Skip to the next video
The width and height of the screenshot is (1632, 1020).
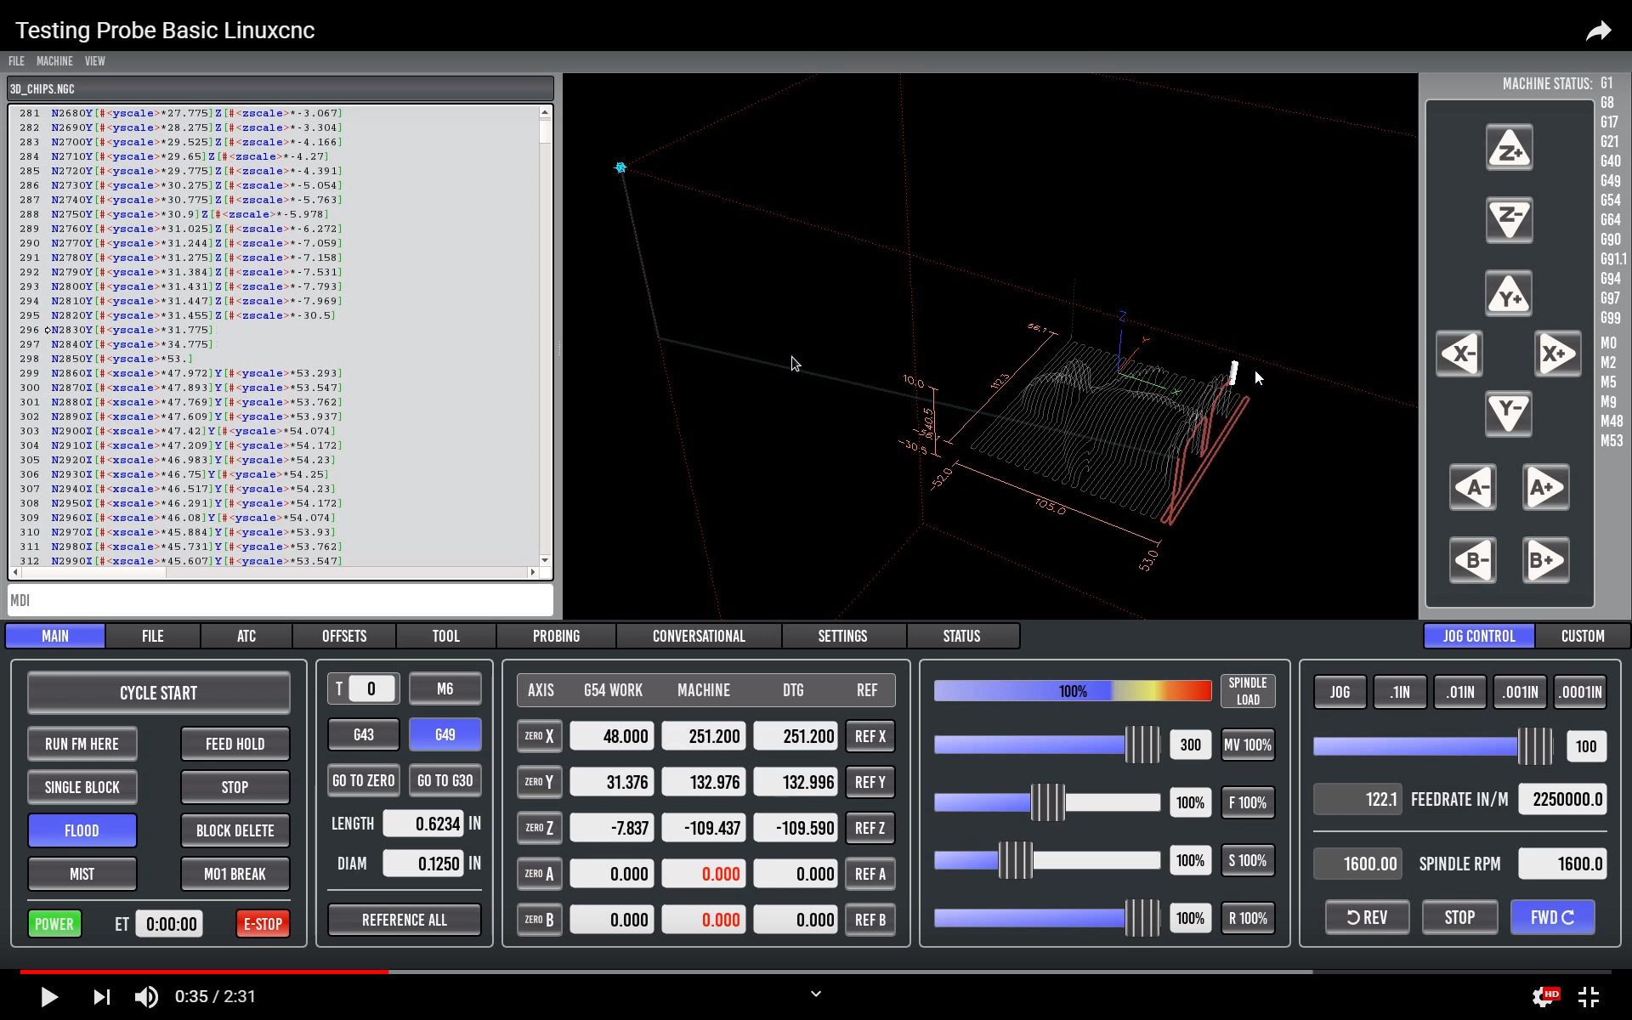click(101, 996)
